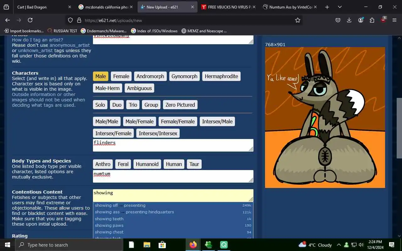Screen dimensions: 402x251
Task: Open the Import bookmarks bookmark
Action: [24, 31]
